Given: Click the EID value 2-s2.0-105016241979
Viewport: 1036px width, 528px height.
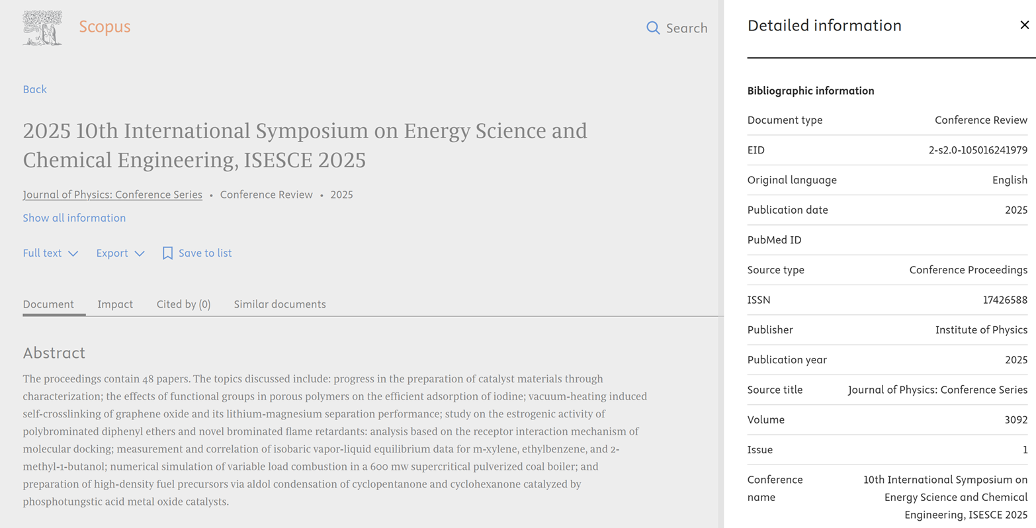Looking at the screenshot, I should (978, 150).
